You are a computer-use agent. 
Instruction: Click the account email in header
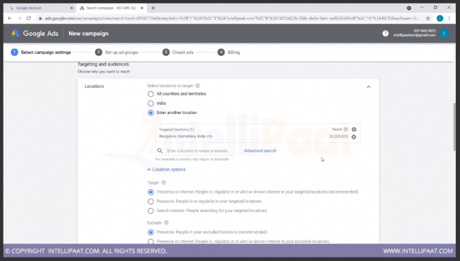click(414, 35)
